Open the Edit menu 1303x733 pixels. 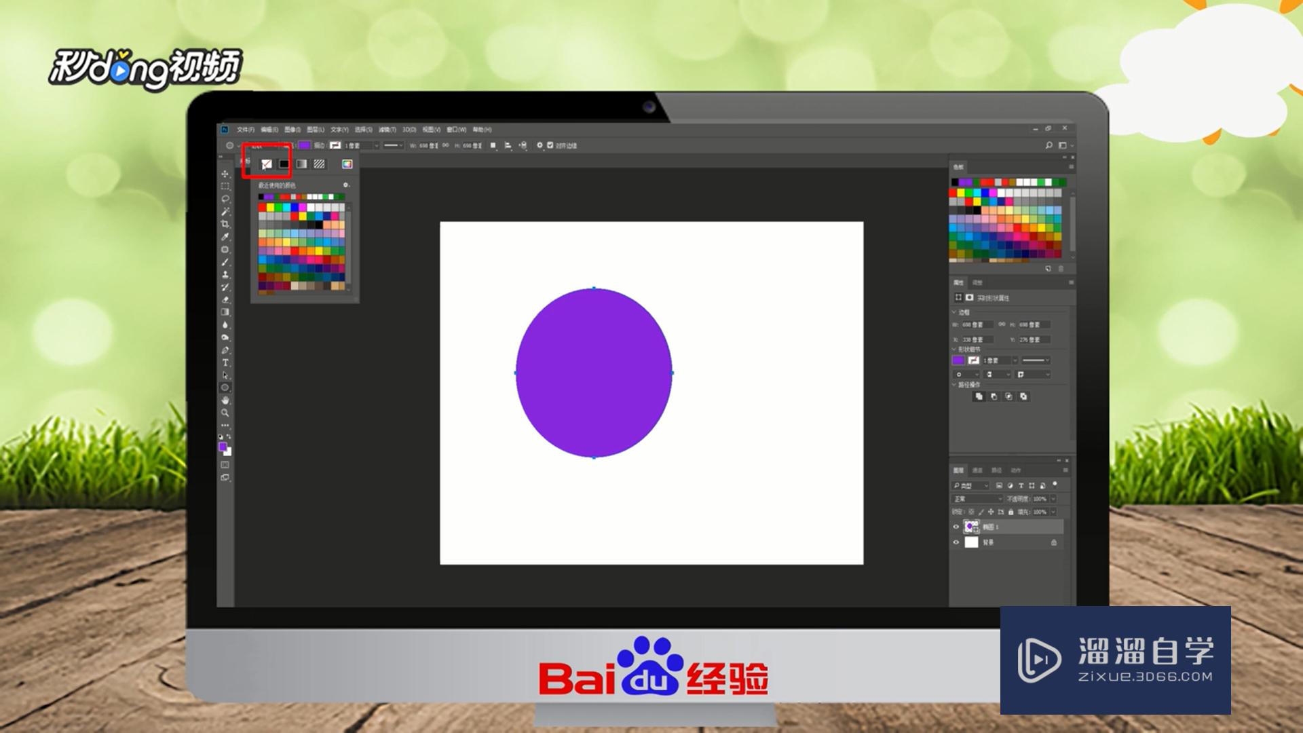click(269, 130)
